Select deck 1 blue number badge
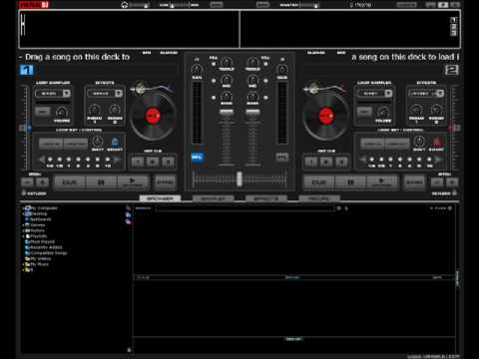 click(26, 70)
